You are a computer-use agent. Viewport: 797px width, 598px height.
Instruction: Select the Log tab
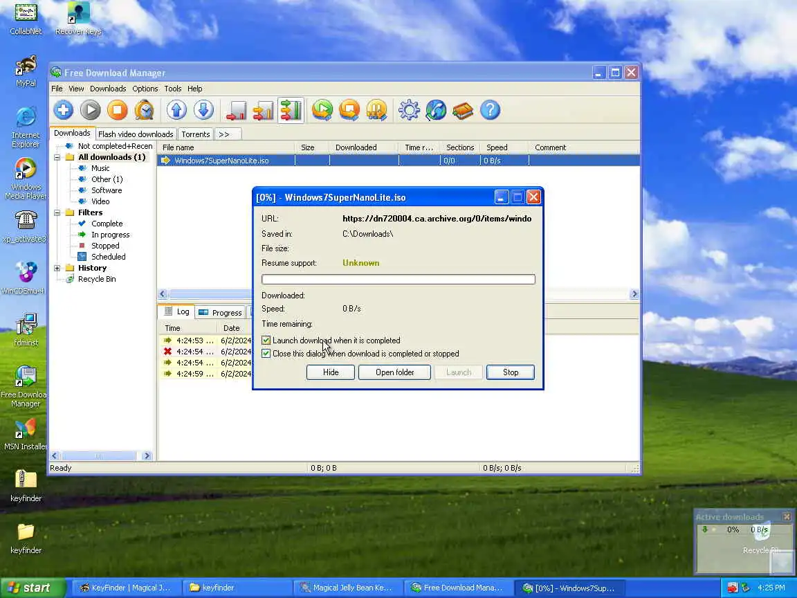point(177,311)
